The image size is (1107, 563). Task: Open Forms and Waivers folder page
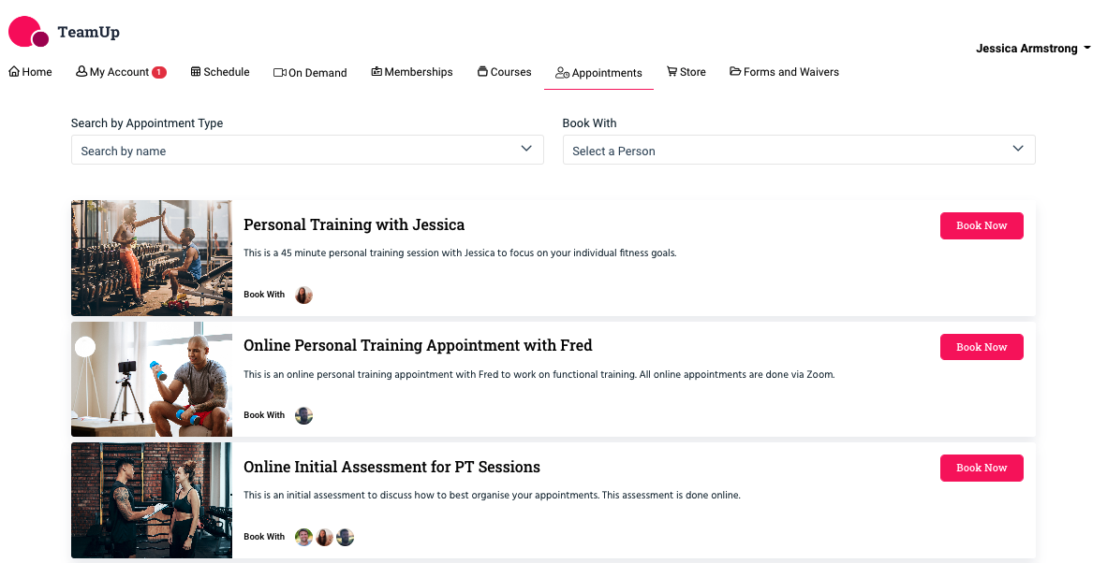pos(784,72)
